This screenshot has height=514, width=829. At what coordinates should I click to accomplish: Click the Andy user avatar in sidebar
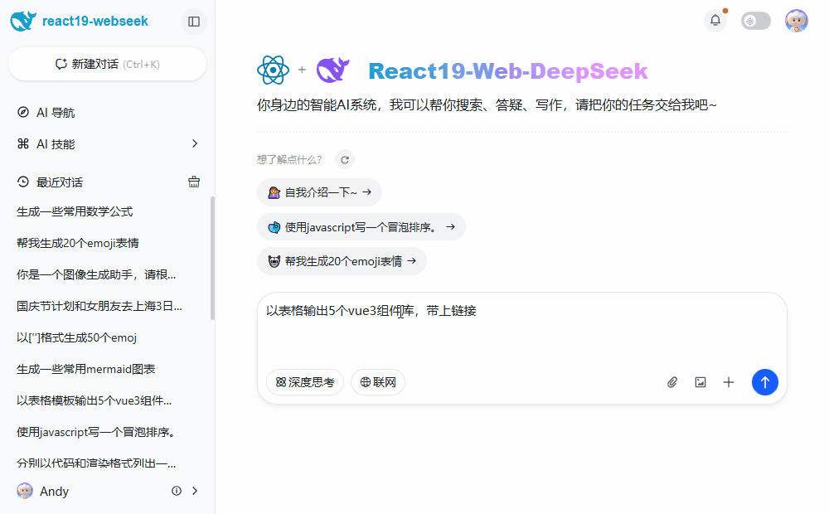25,491
